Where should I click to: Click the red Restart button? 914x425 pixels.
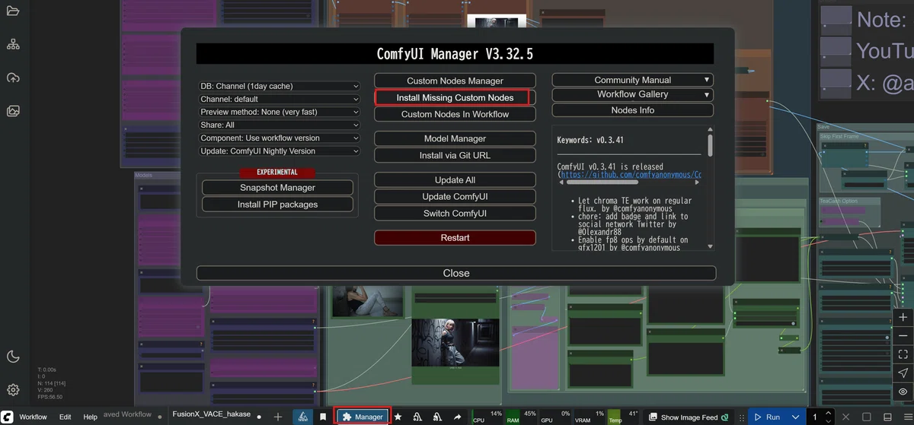pos(455,238)
